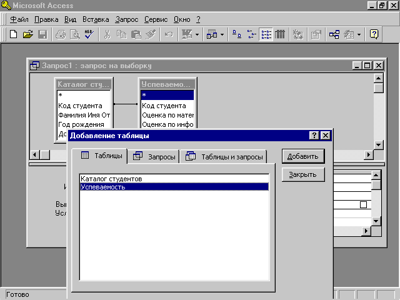Click the Добавить button
This screenshot has height=300, width=400.
tap(303, 156)
